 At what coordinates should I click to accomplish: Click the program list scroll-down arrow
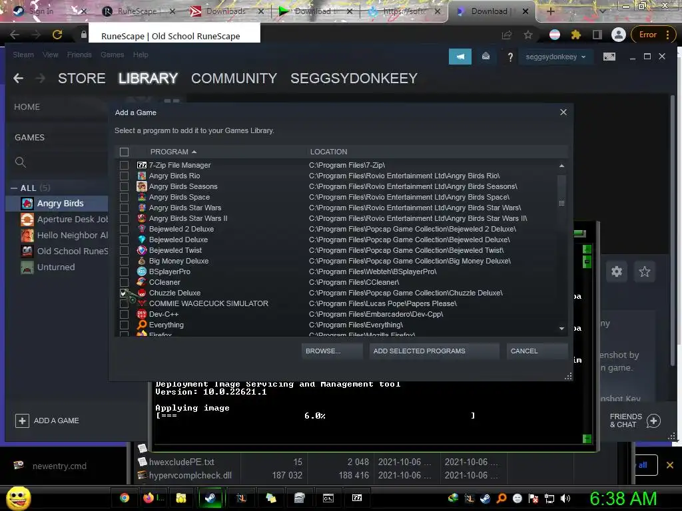561,329
